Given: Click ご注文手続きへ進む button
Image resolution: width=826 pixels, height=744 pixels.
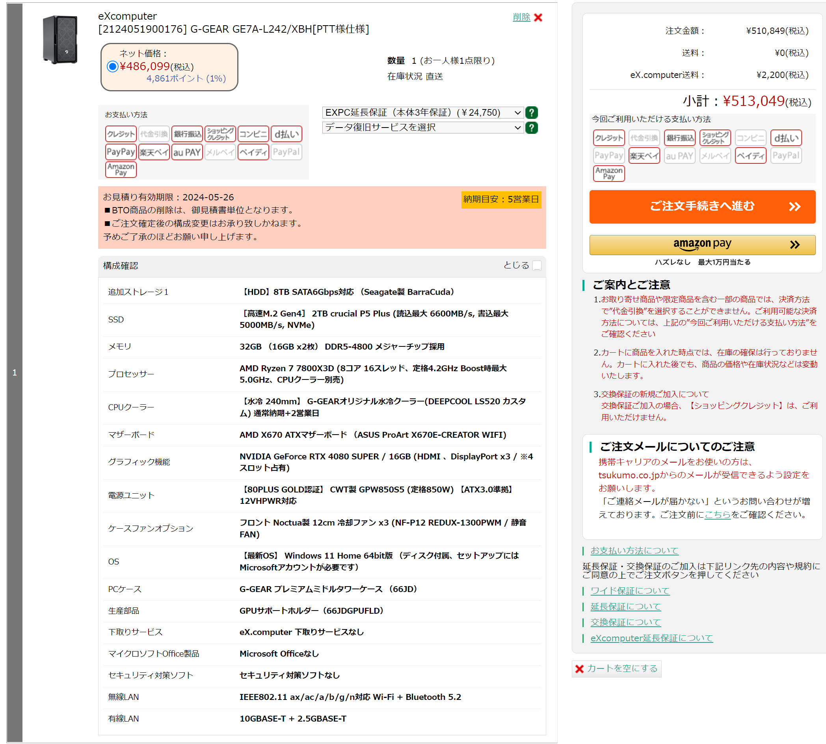Looking at the screenshot, I should (x=702, y=206).
